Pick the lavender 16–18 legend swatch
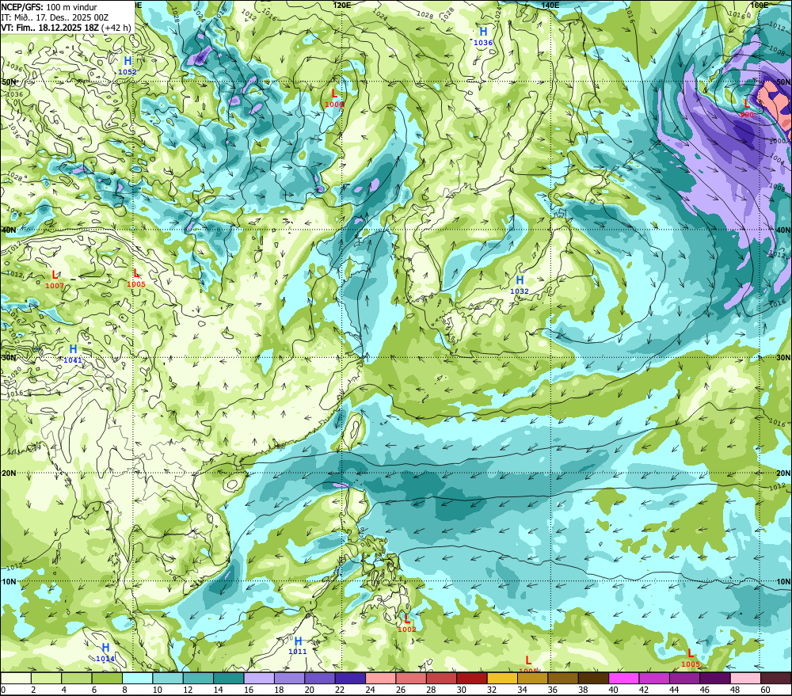792x696 pixels. click(x=259, y=678)
